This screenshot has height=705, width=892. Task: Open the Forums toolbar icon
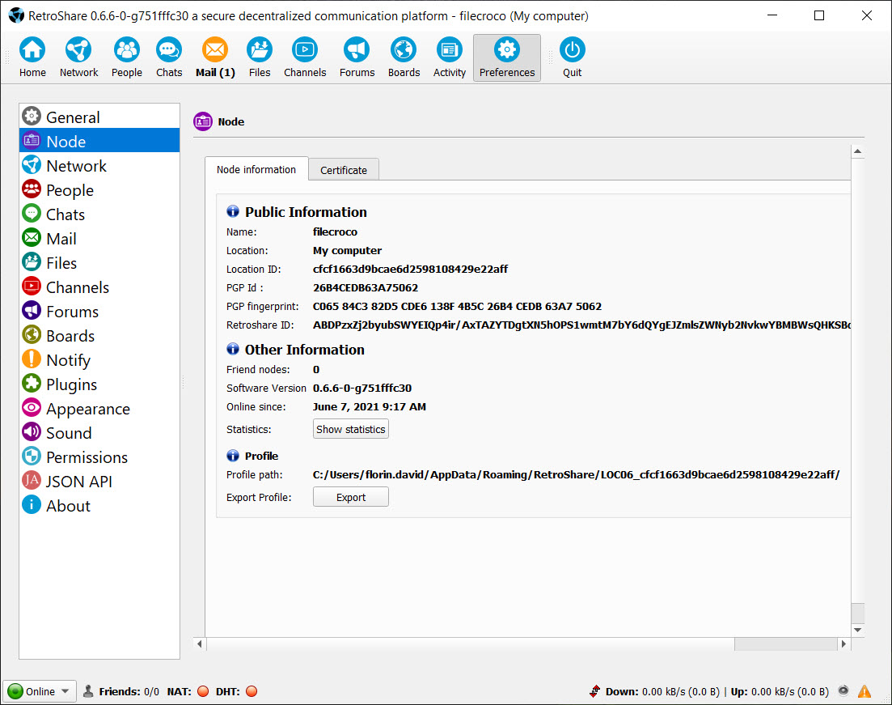tap(357, 57)
